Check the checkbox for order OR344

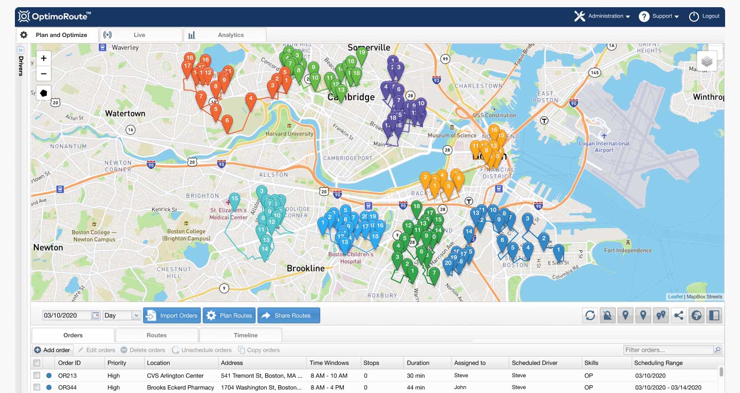(36, 387)
